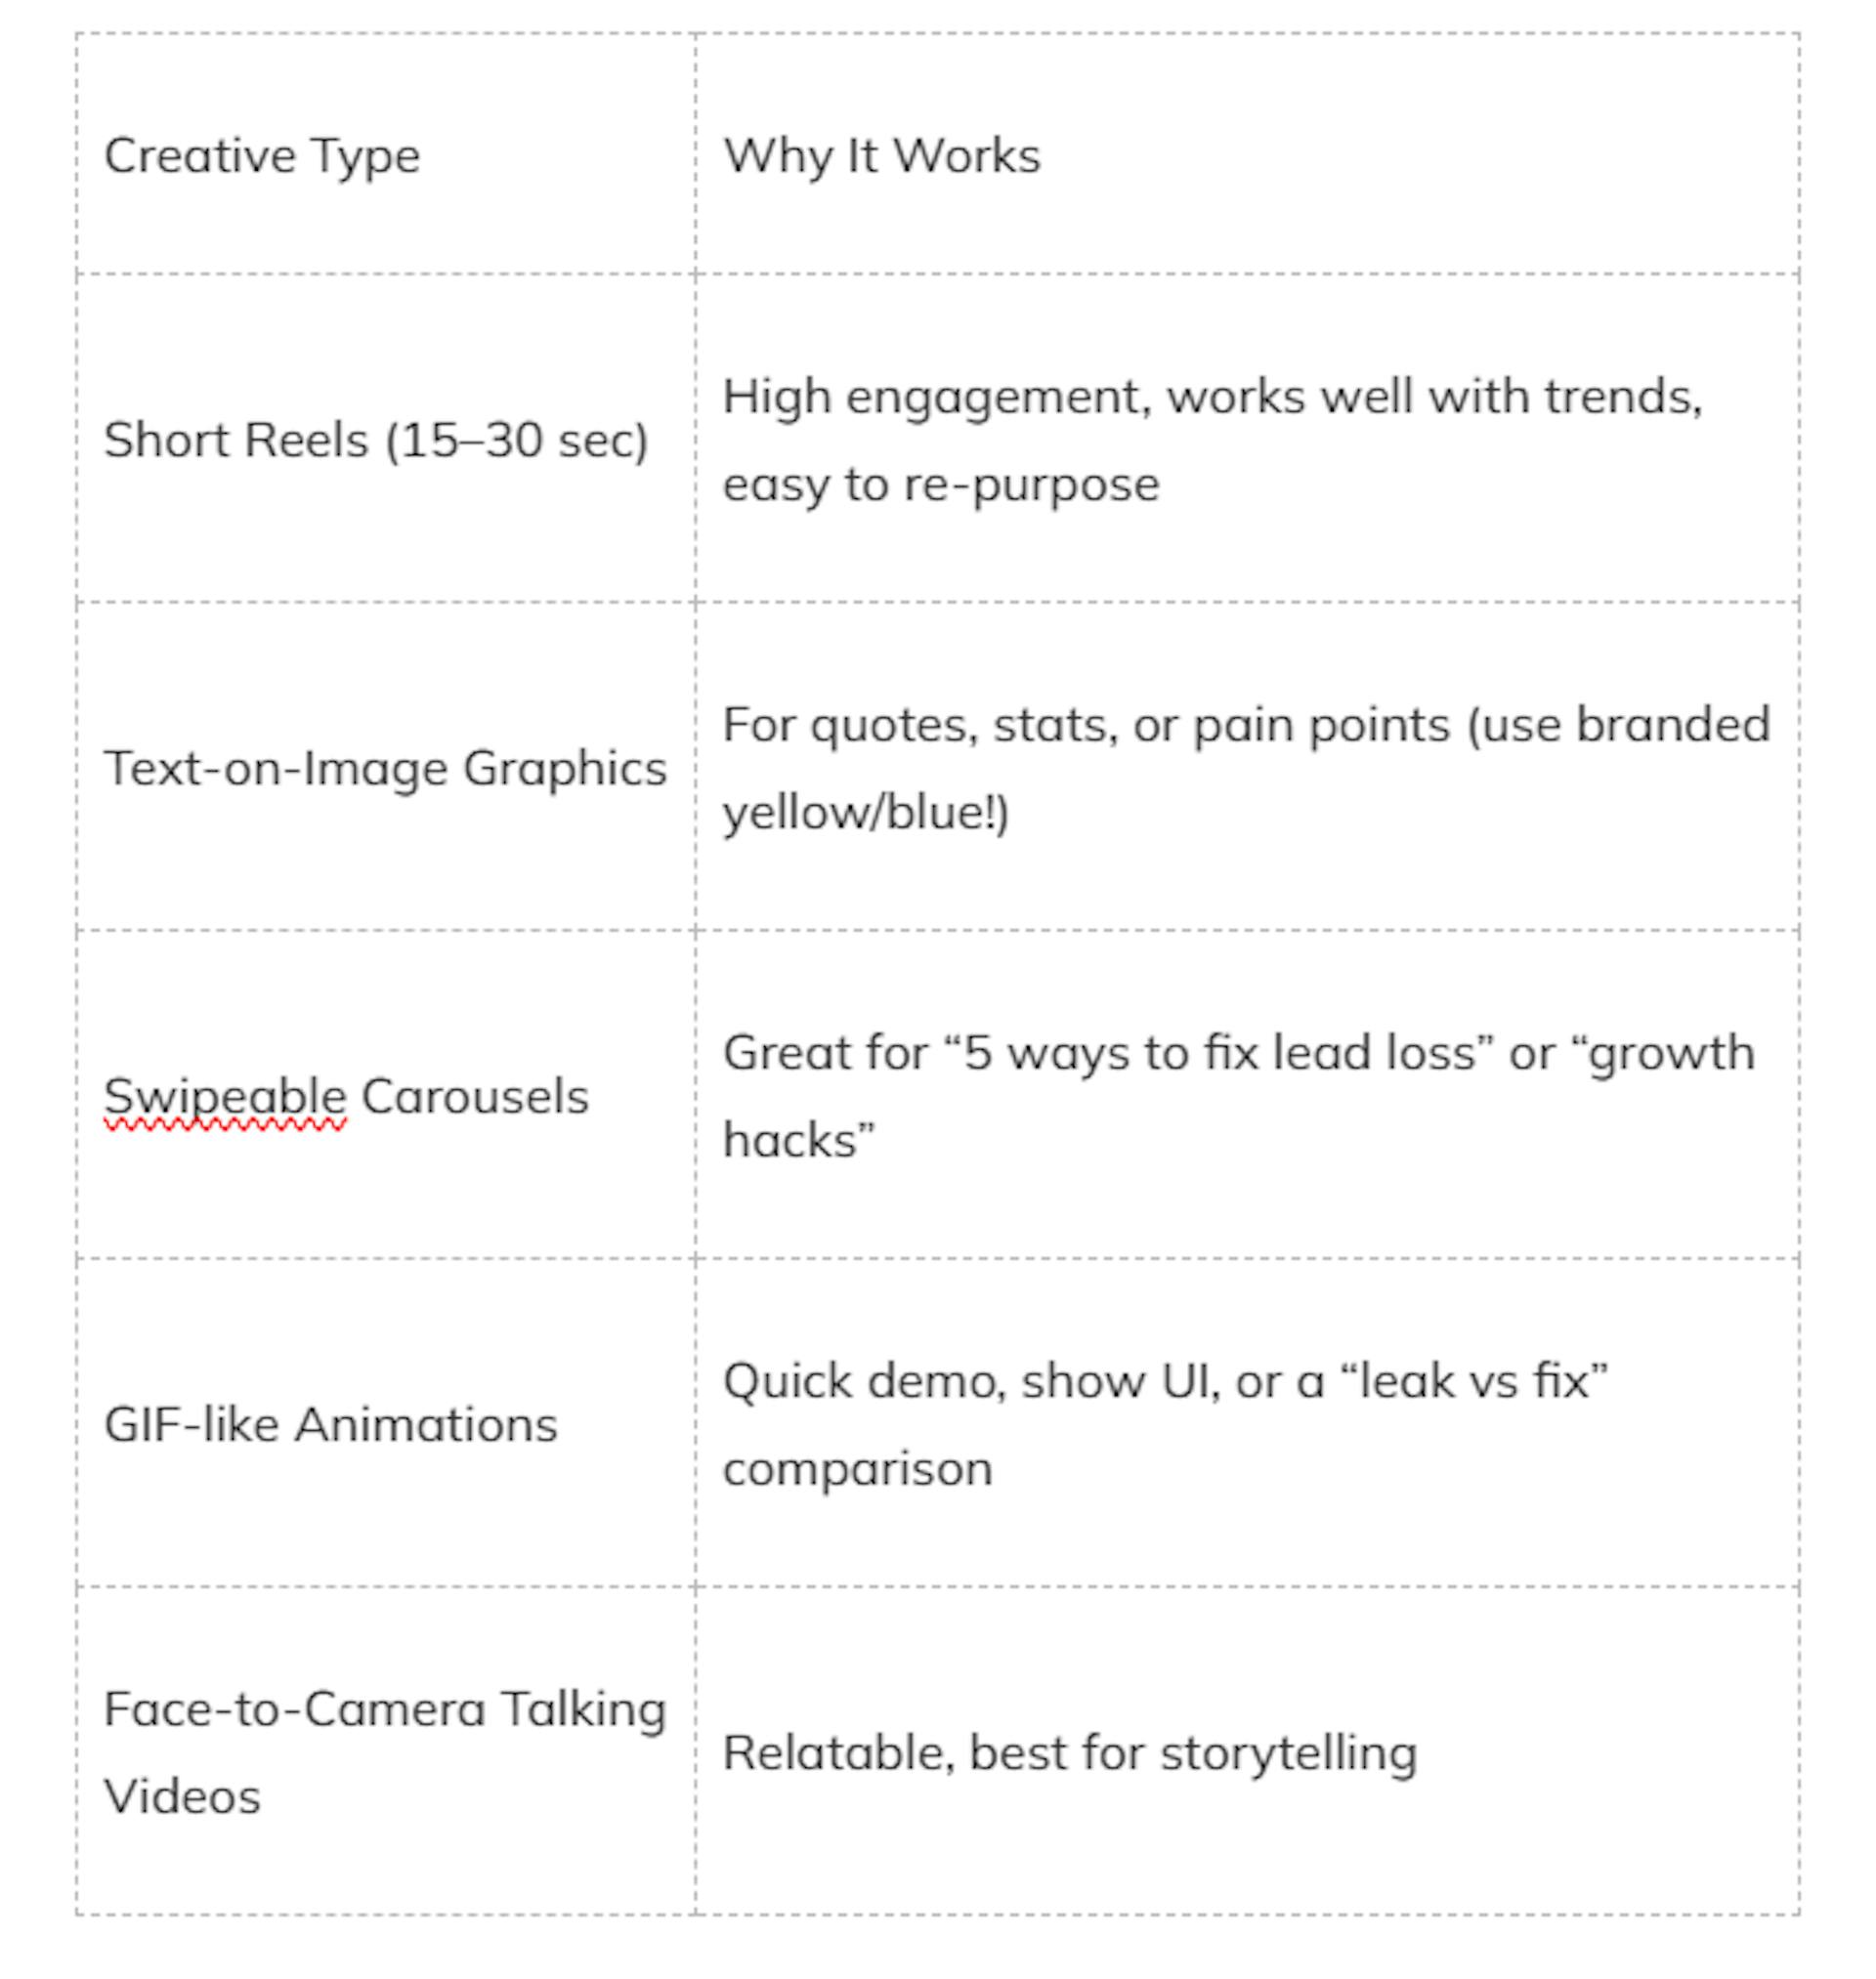Click the word 'trends,' in Short Reels row
Viewport: 1876px width, 1979px height.
[x=1623, y=398]
